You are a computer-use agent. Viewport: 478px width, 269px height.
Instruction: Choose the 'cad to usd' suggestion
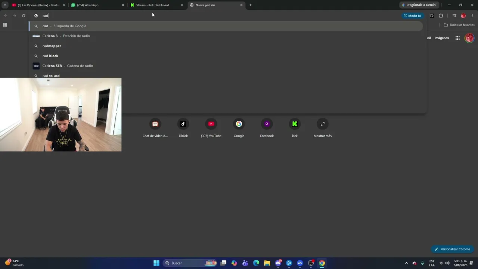click(x=226, y=75)
